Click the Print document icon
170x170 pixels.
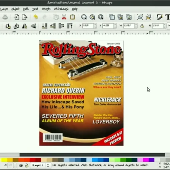5,17
